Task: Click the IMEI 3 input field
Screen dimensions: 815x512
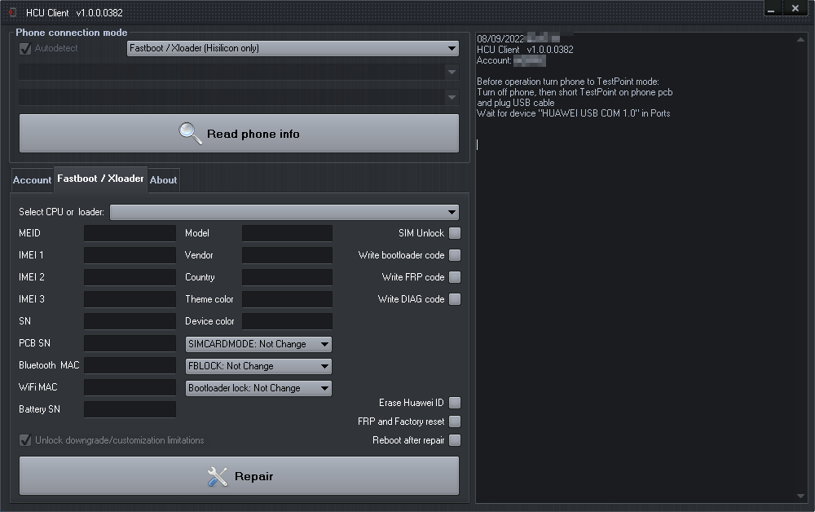Action: pos(130,299)
